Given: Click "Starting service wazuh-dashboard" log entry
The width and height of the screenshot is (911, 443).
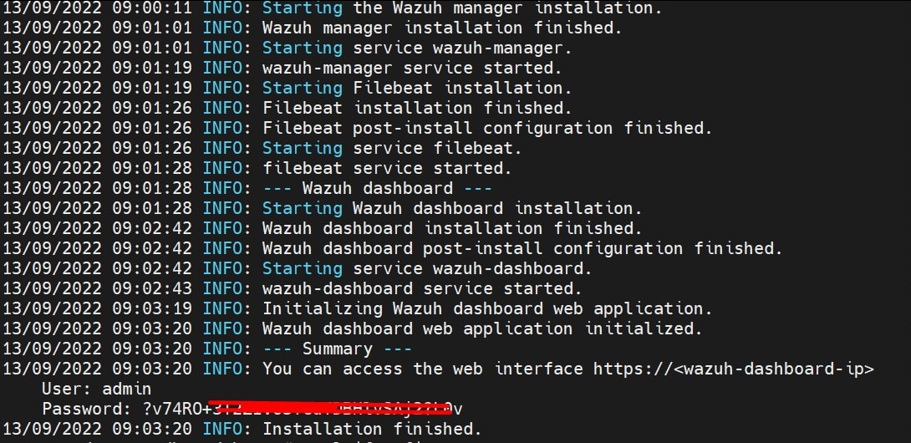Looking at the screenshot, I should [x=427, y=268].
